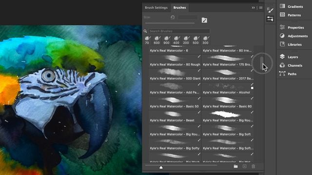The width and height of the screenshot is (312, 175).
Task: Click the brush size value field
Action: pos(188,17)
